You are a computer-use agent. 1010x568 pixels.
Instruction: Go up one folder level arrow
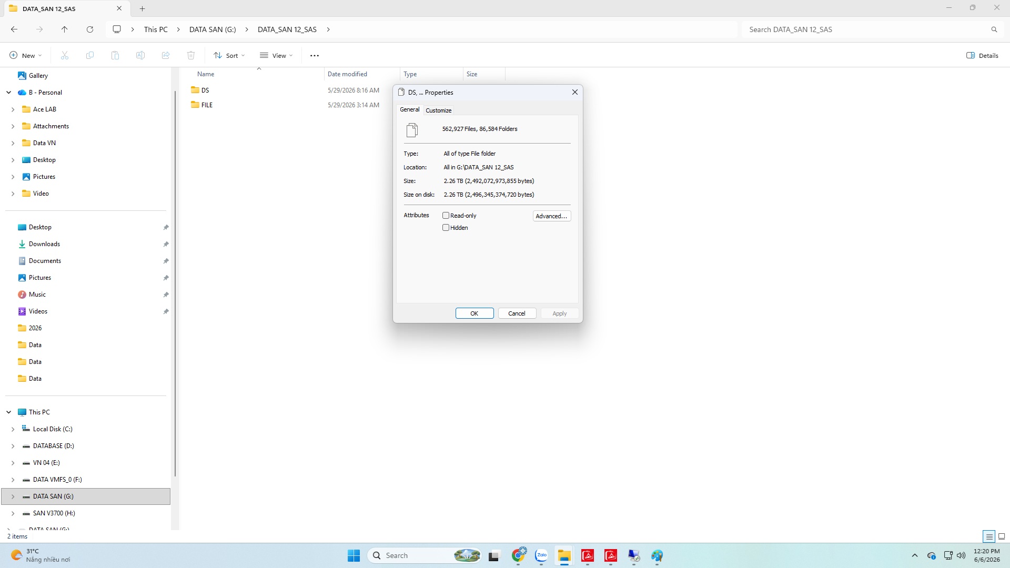click(65, 29)
